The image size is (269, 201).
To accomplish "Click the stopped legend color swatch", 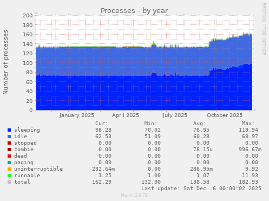I will pos(9,143).
